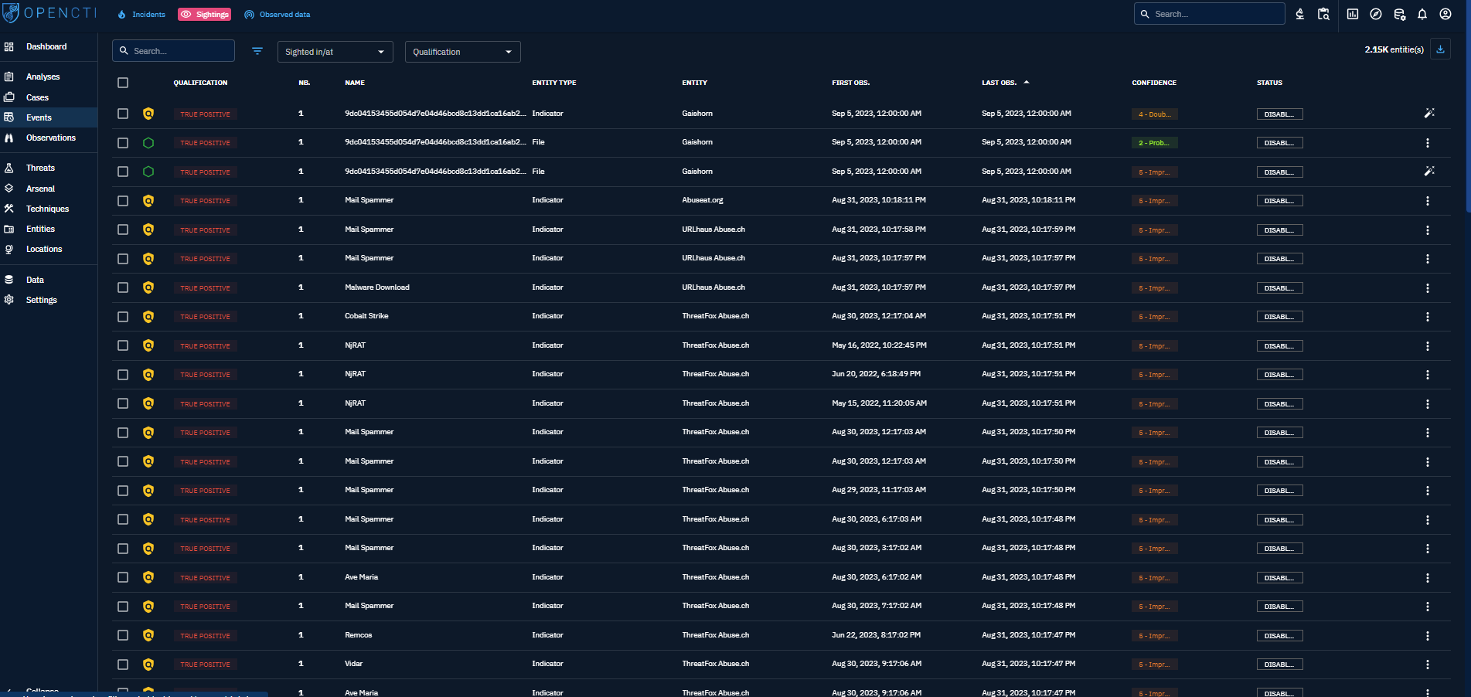Image resolution: width=1471 pixels, height=697 pixels.
Task: Sort by the Last Obs. column arrow
Action: point(1026,82)
